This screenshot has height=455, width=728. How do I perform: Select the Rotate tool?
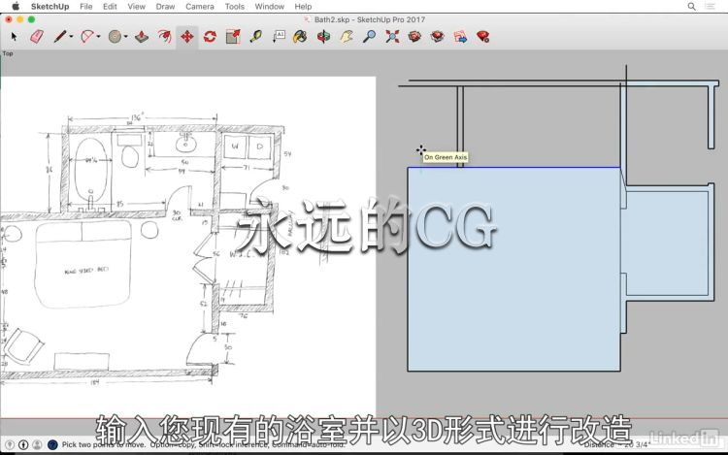click(x=210, y=36)
